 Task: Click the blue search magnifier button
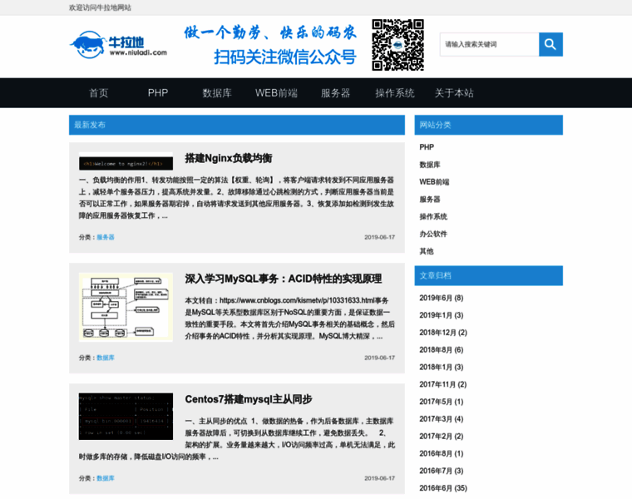point(551,44)
